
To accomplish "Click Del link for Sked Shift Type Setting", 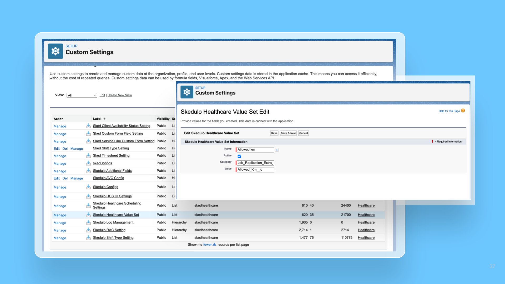I will pyautogui.click(x=65, y=149).
